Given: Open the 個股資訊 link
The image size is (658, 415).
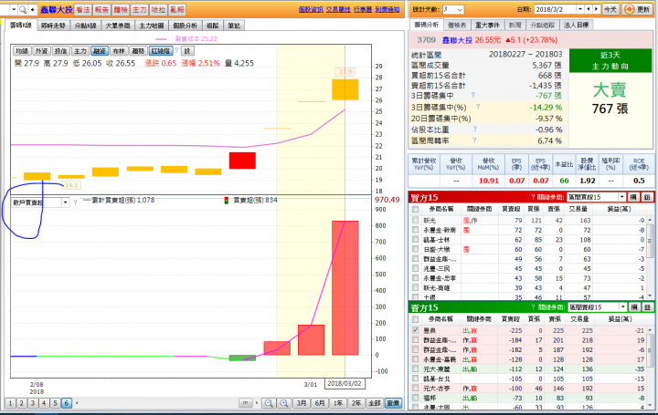Looking at the screenshot, I should pyautogui.click(x=311, y=10).
